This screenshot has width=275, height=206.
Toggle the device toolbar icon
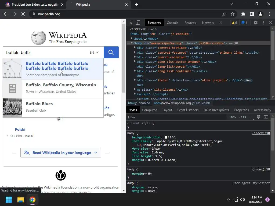click(138, 23)
